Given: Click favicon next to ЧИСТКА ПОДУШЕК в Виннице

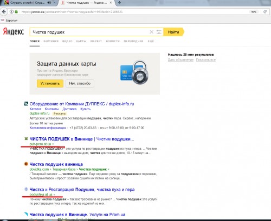Looking at the screenshot, I should click(26, 139).
